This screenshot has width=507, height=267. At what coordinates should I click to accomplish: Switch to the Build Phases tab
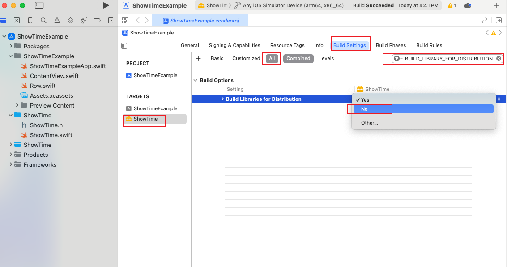point(391,45)
